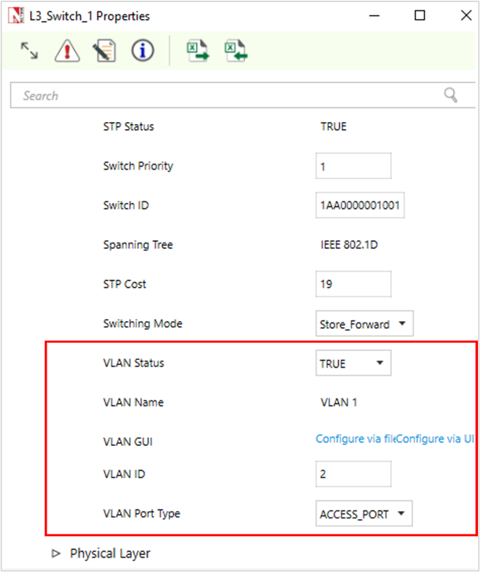Image resolution: width=480 pixels, height=572 pixels.
Task: Maximize the L3_Switch_1 Properties window
Action: click(x=420, y=15)
